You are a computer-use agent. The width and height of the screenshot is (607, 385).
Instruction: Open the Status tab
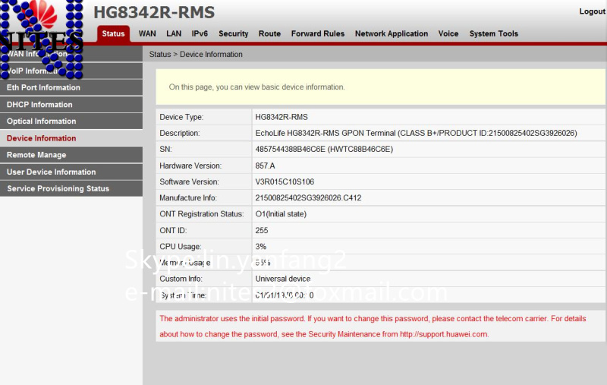(113, 33)
